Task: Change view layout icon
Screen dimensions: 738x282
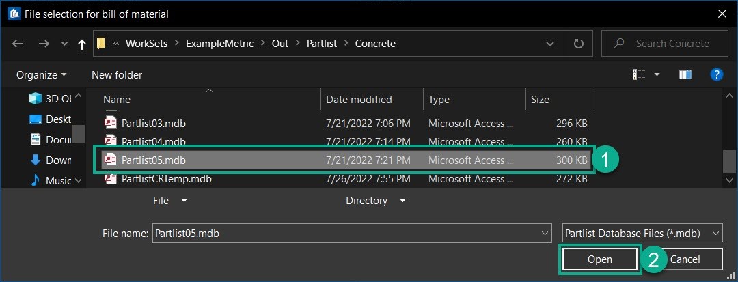Action: click(639, 74)
